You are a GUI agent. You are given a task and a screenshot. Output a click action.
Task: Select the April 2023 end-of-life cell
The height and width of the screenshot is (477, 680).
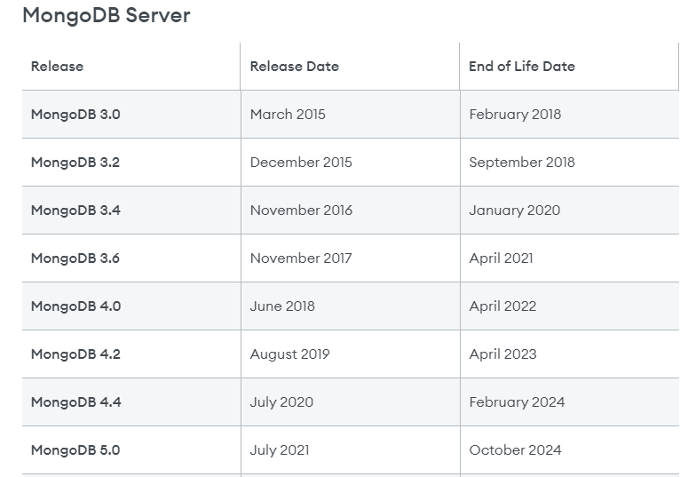coord(502,354)
